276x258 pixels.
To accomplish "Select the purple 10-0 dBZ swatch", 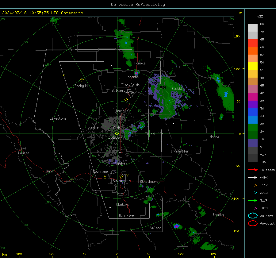I will (x=253, y=143).
